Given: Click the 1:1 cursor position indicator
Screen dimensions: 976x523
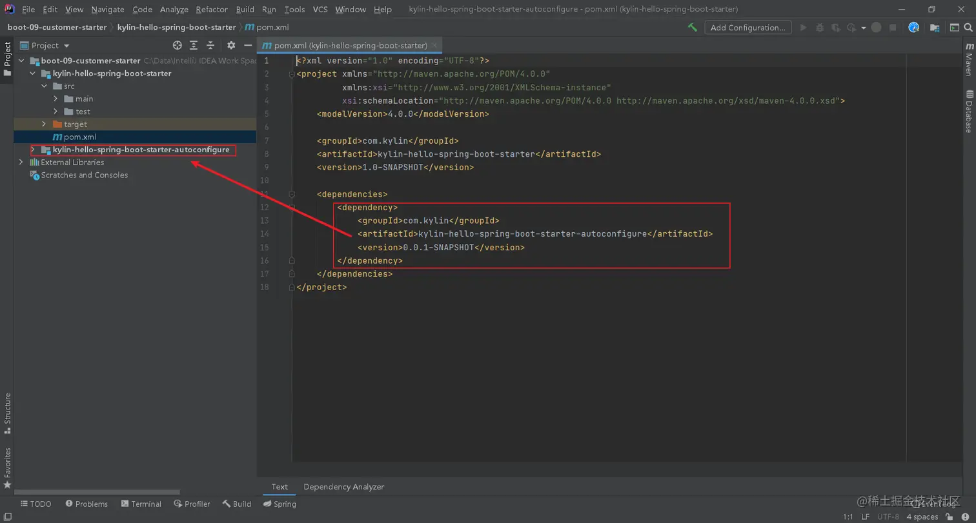Looking at the screenshot, I should [x=848, y=517].
